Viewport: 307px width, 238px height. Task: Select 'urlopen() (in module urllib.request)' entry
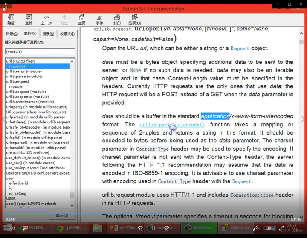37,107
